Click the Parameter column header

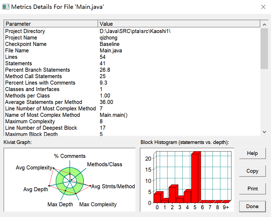51,24
